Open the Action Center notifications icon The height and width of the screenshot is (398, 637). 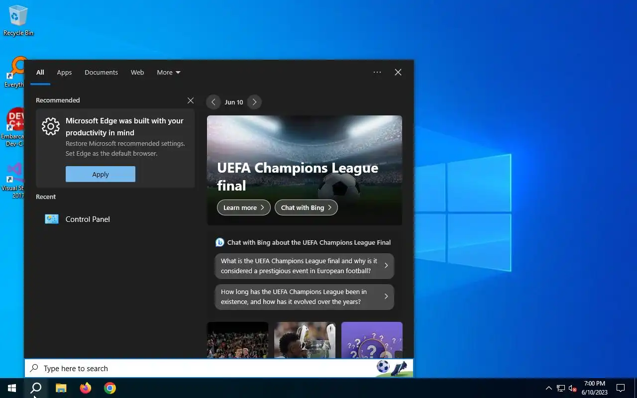[621, 388]
